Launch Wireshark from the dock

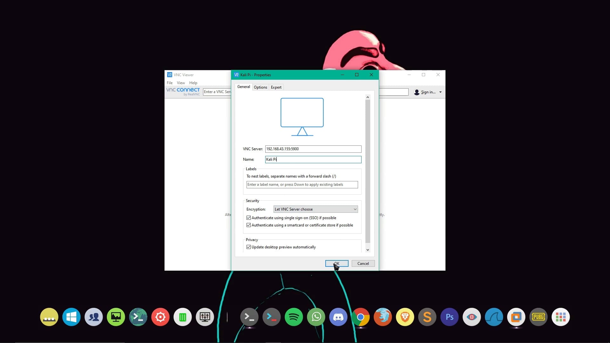pos(494,317)
